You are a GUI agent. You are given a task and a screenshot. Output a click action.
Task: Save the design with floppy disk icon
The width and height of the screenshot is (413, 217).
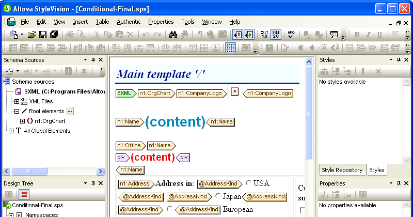tap(42, 35)
